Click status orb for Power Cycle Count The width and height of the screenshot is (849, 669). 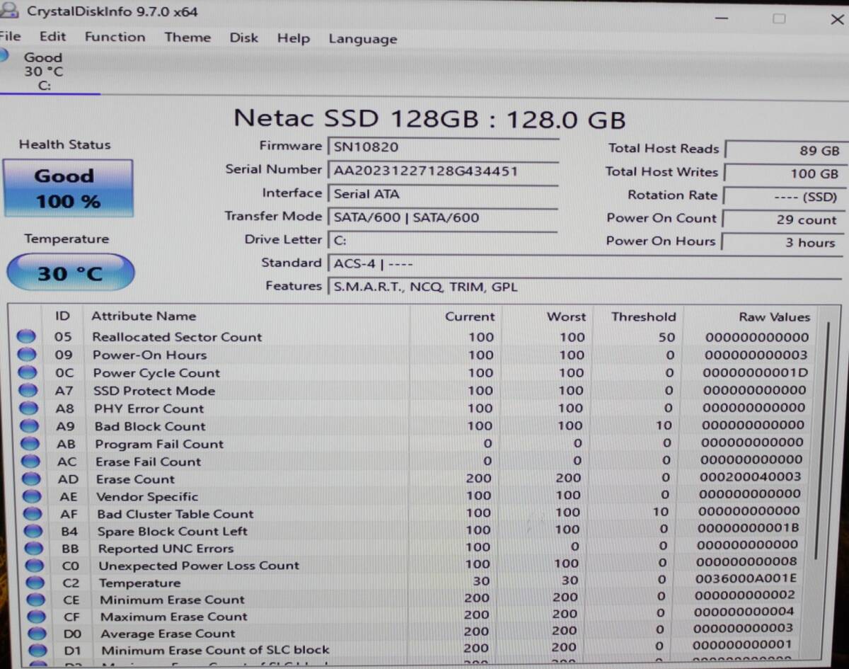pyautogui.click(x=27, y=372)
